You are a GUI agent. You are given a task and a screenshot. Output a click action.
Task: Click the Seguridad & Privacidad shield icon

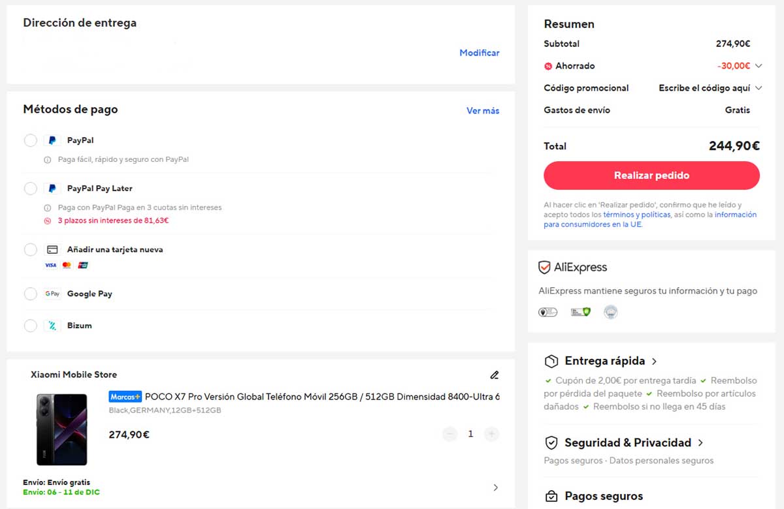pyautogui.click(x=551, y=442)
